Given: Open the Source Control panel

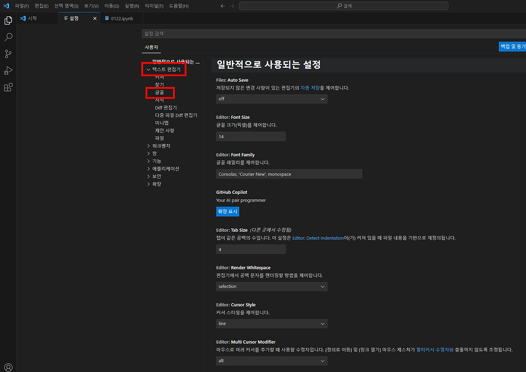Looking at the screenshot, I should (8, 54).
